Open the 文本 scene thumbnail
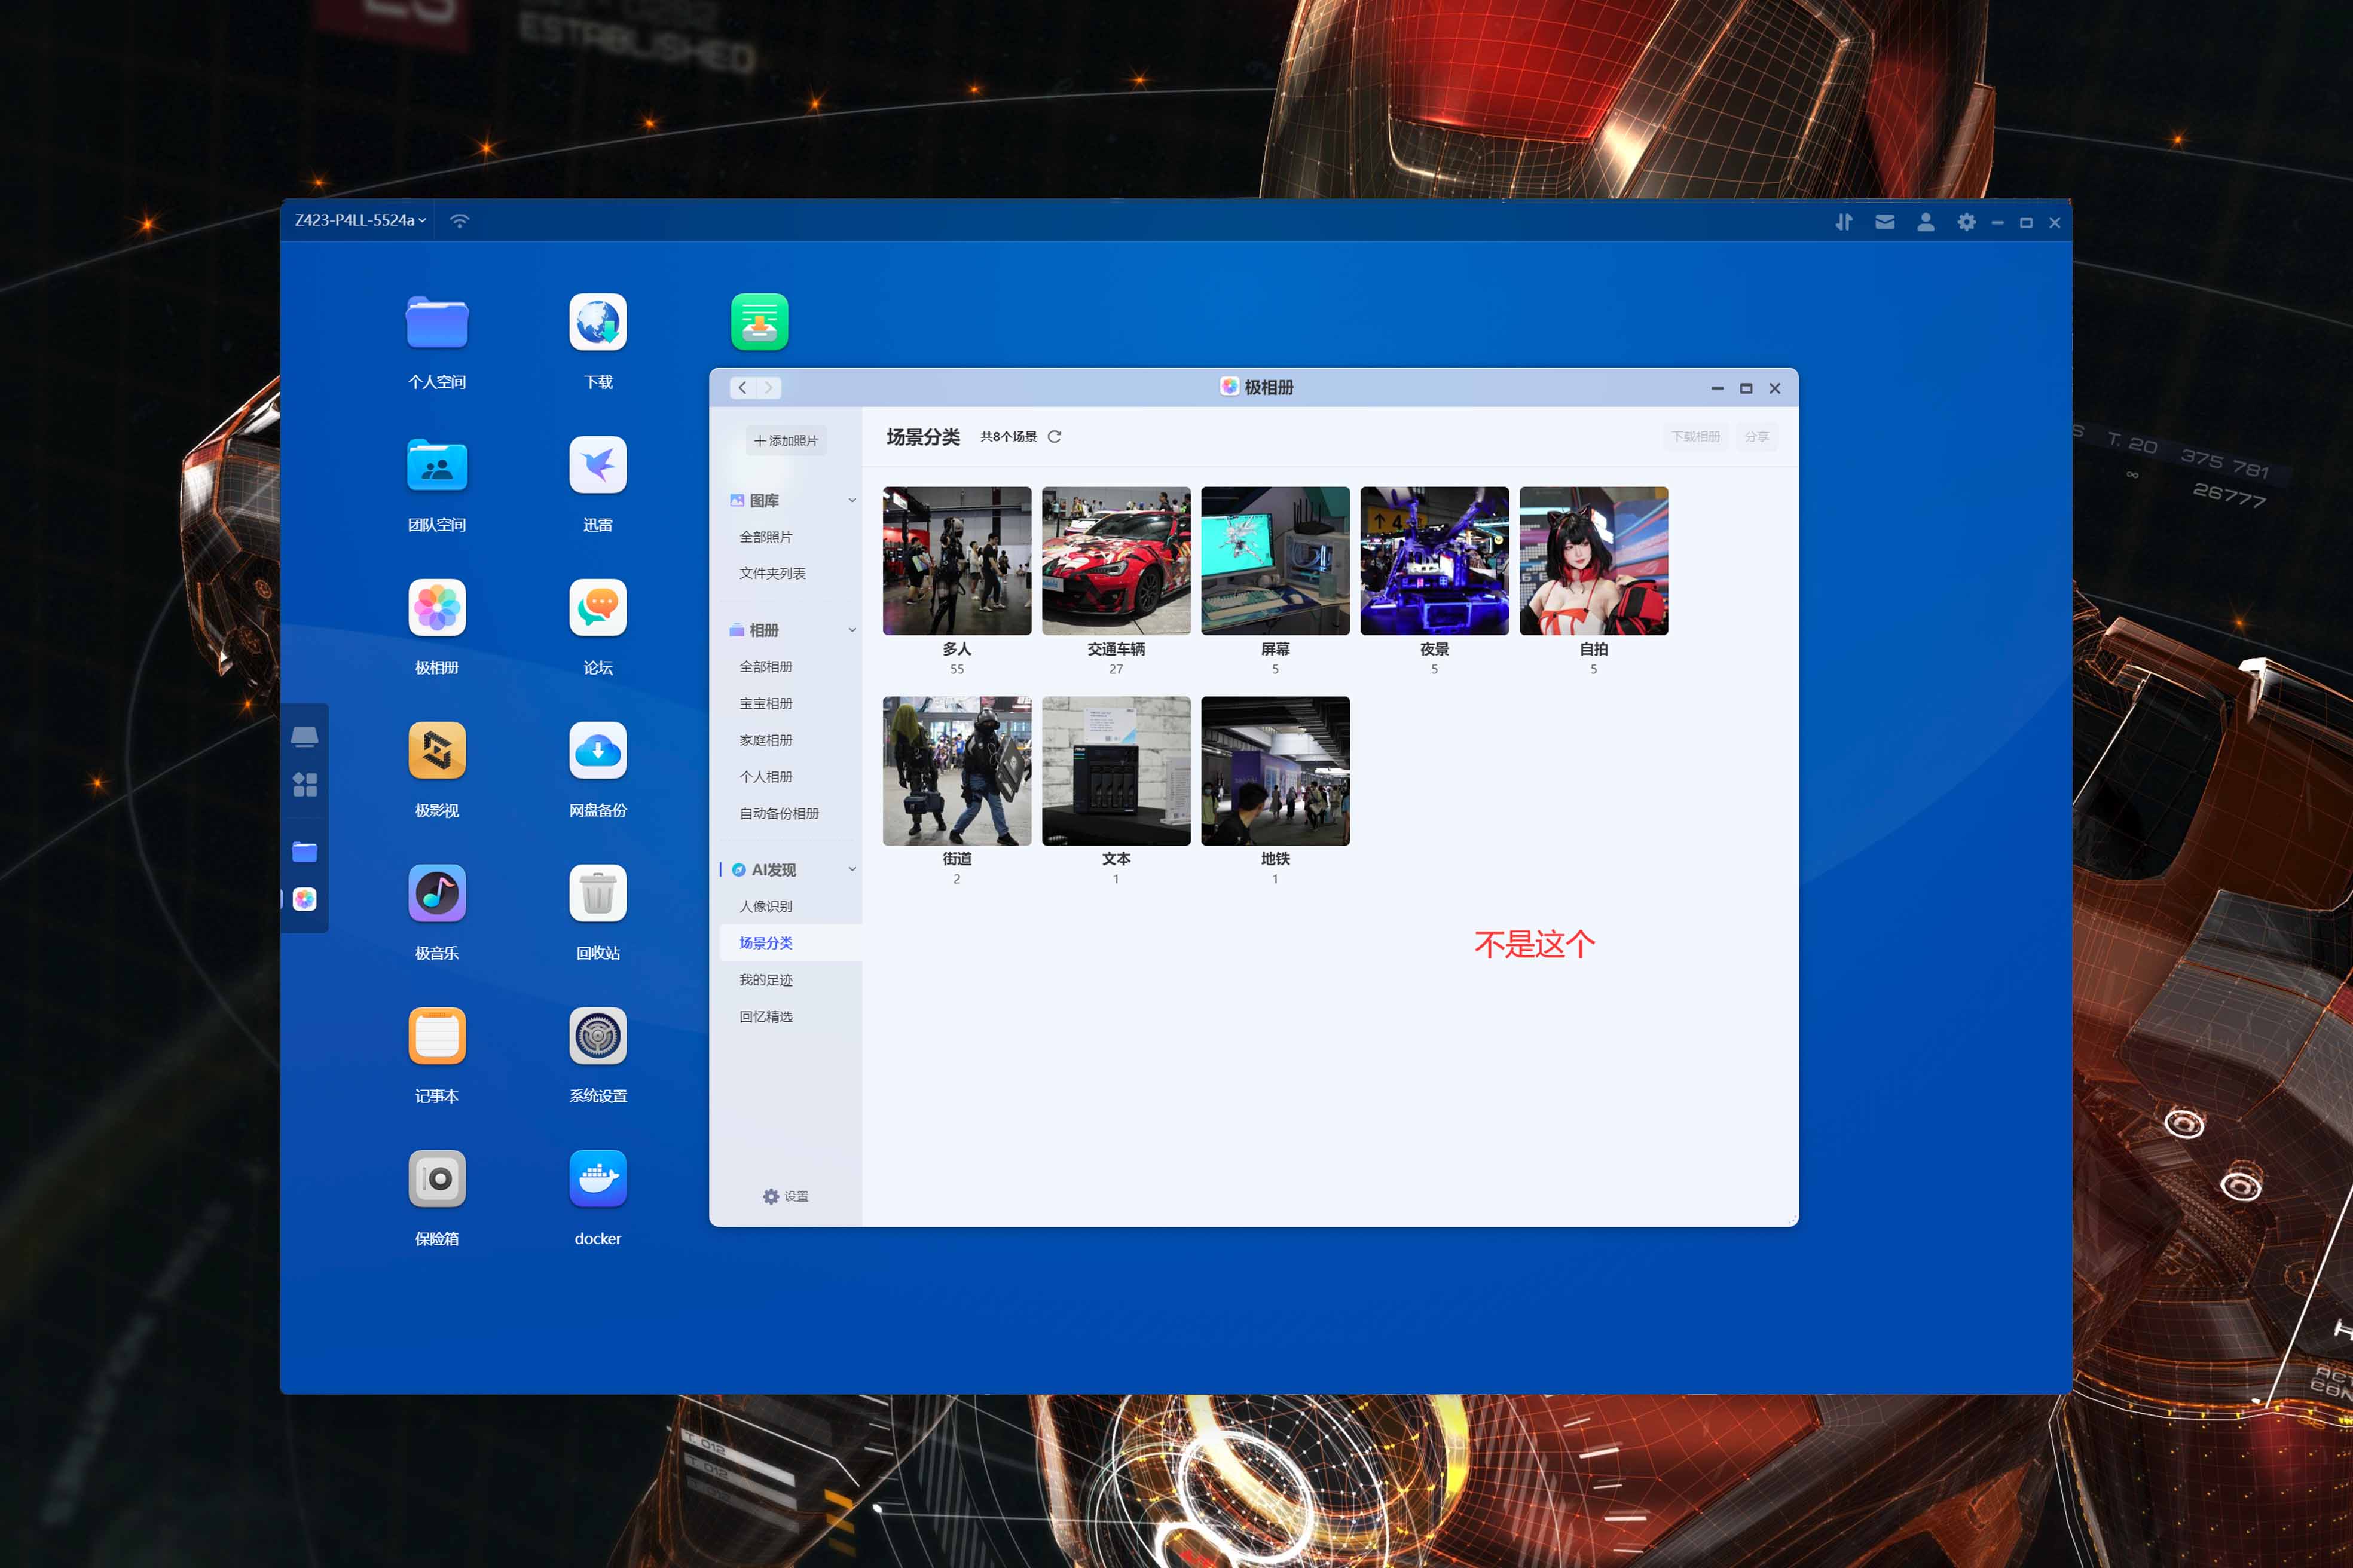 coord(1116,771)
